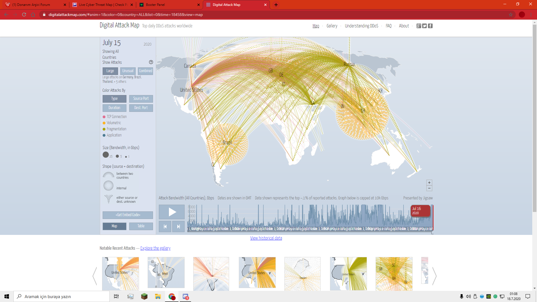This screenshot has height=302, width=537.
Task: Zoom in on the map
Action: point(429,183)
